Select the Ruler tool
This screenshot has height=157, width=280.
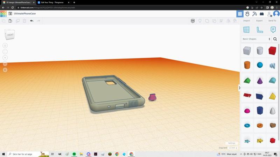[260, 30]
